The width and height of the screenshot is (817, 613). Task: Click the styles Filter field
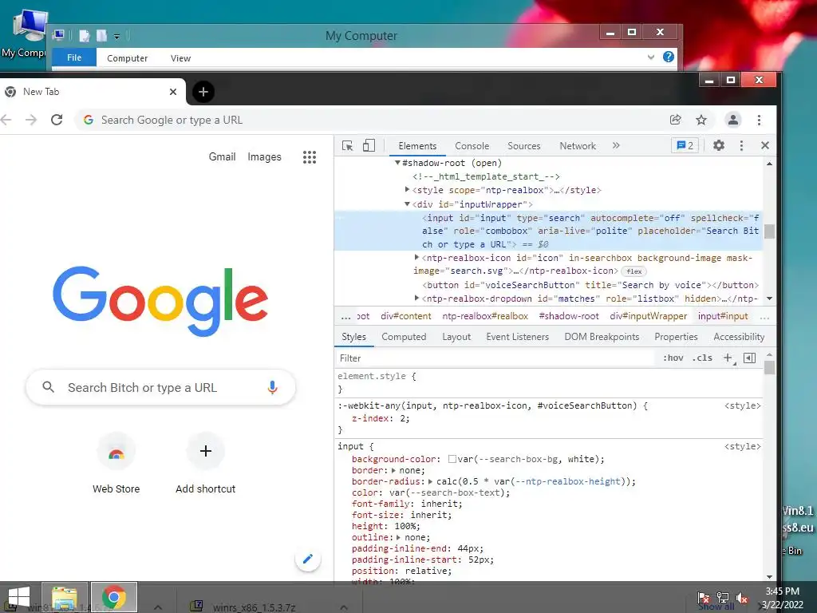click(495, 358)
